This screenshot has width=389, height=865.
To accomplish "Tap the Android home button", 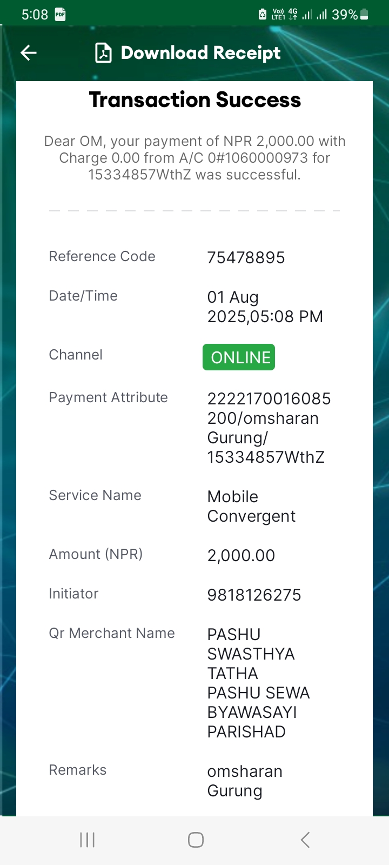I will pos(196,840).
